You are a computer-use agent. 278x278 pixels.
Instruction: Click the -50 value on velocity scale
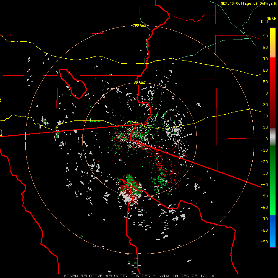click(264, 196)
